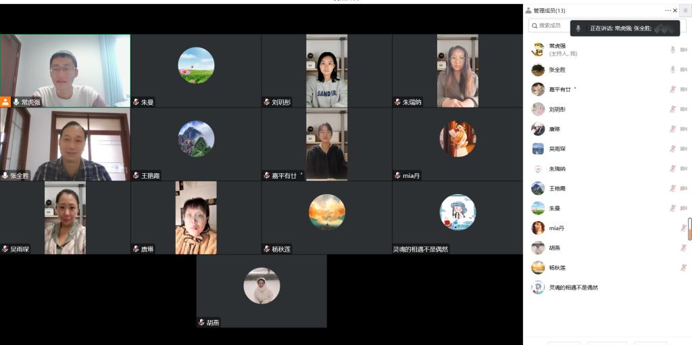
Task: Click the camera icon next to 嘉平有廿
Action: coord(684,89)
